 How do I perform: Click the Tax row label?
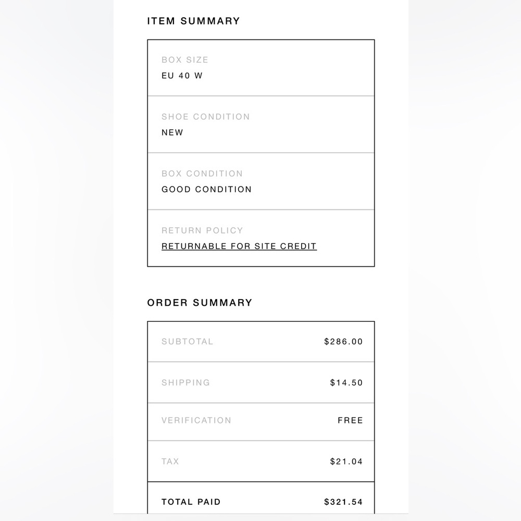coord(170,462)
